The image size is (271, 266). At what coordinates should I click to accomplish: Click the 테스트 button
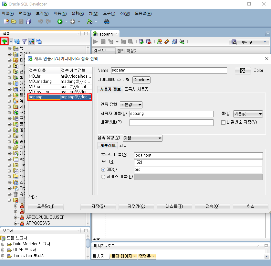(x=174, y=206)
